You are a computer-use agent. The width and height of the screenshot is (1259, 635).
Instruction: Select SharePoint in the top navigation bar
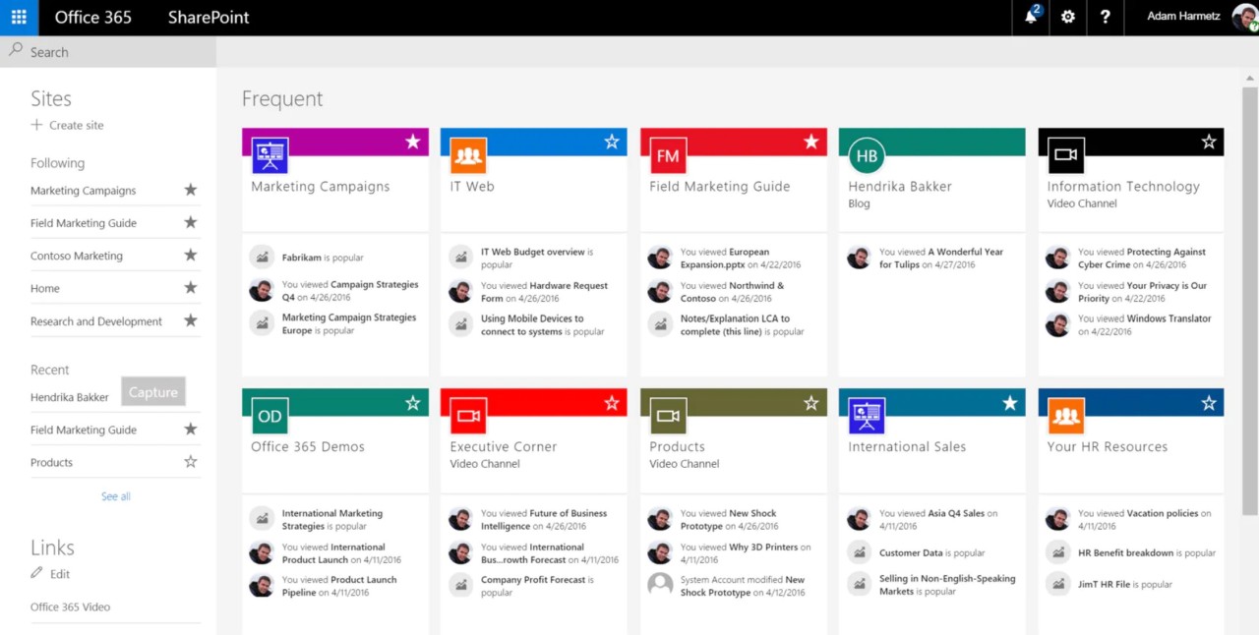[x=208, y=17]
